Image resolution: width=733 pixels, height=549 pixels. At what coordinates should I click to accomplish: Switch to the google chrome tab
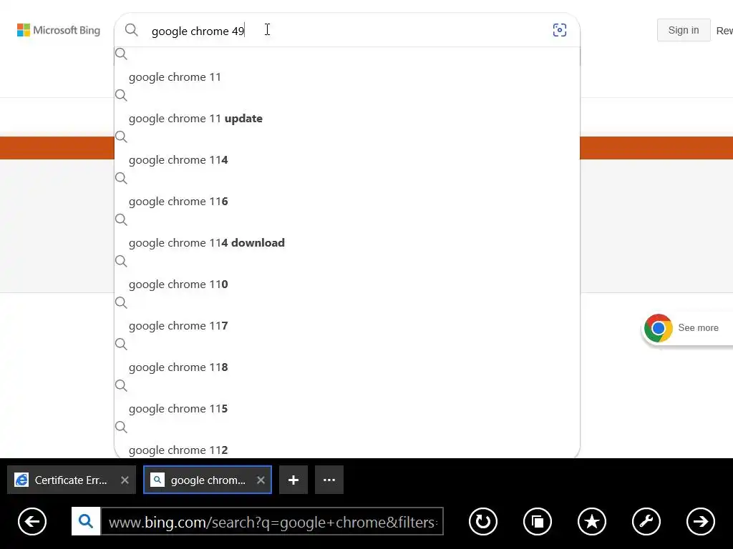(x=208, y=480)
